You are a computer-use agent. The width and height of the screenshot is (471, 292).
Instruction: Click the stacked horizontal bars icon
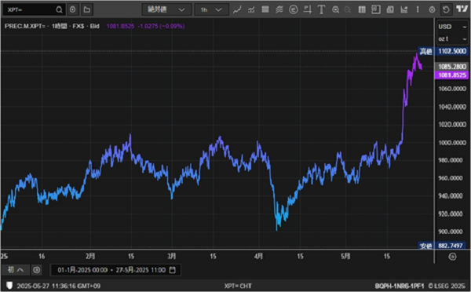pos(265,10)
